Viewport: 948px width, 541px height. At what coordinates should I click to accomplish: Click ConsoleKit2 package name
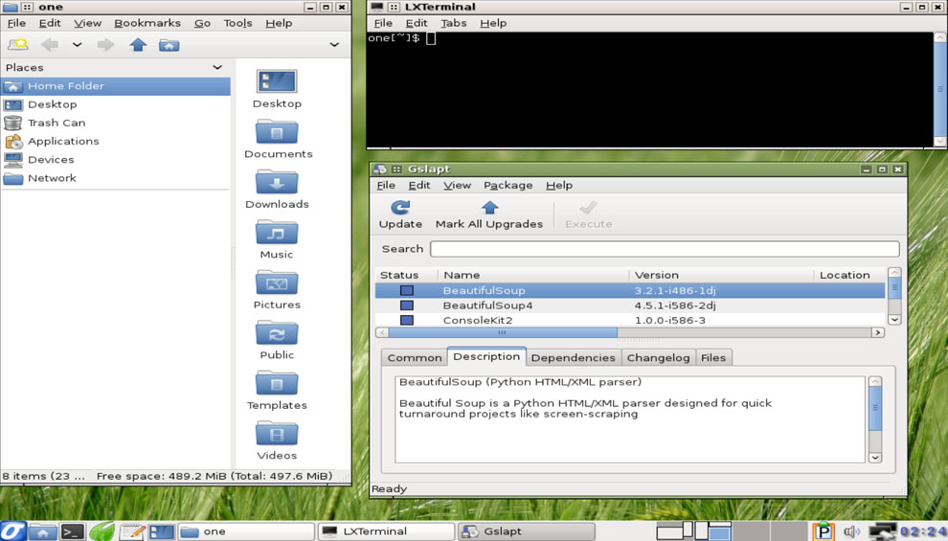[478, 320]
